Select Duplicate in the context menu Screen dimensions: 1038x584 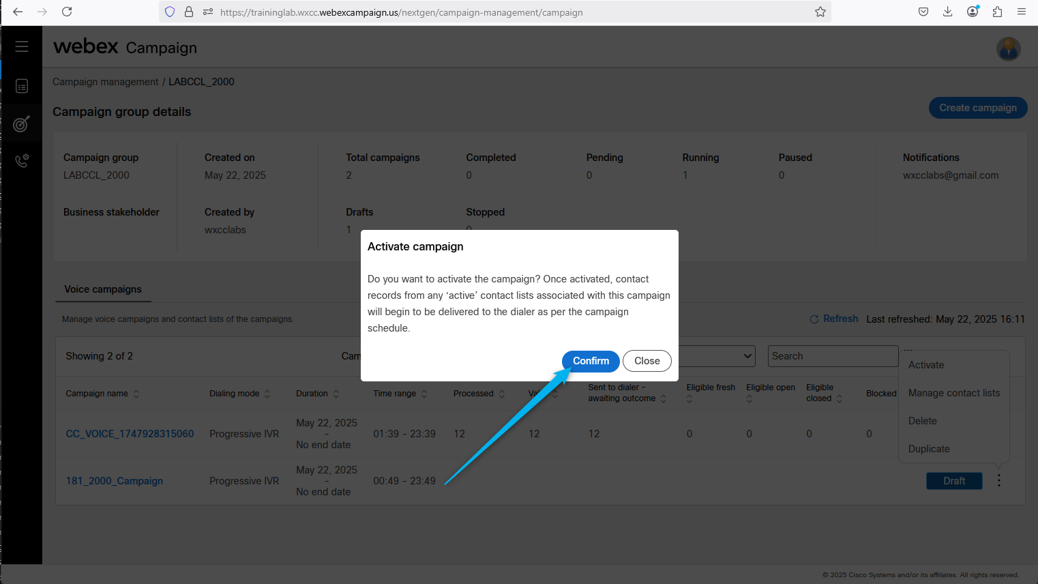[928, 449]
